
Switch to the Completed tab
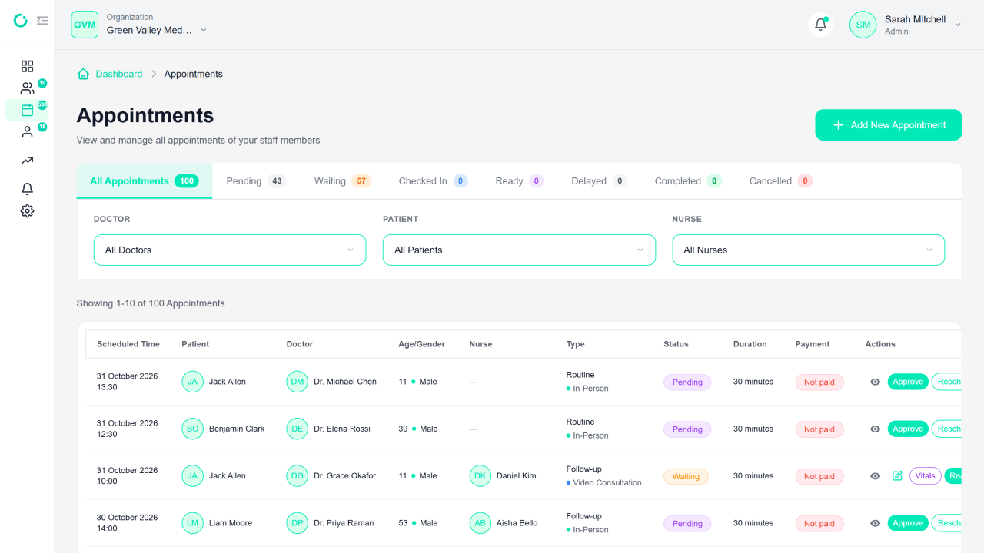[688, 181]
